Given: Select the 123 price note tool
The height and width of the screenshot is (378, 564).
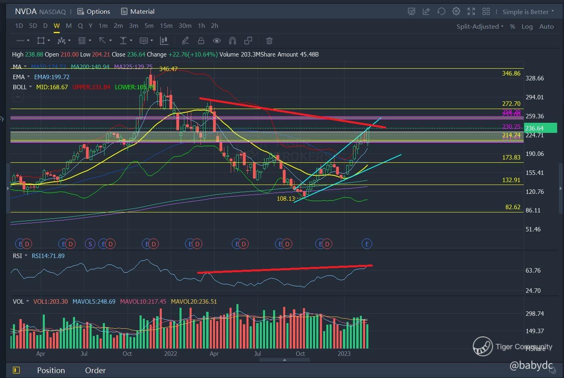Looking at the screenshot, I should tap(144, 40).
